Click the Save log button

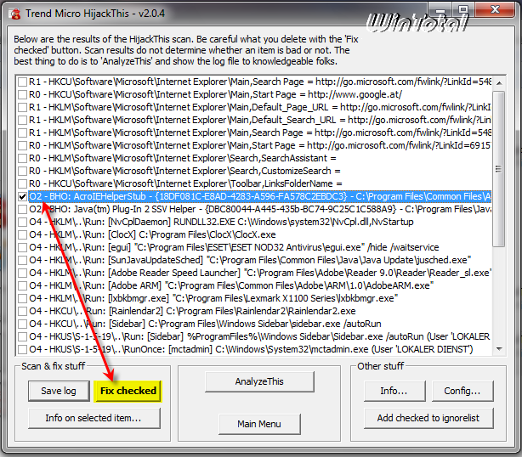(59, 391)
